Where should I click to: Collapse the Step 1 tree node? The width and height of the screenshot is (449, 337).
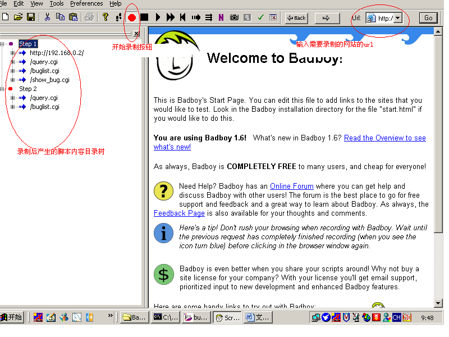click(x=2, y=44)
